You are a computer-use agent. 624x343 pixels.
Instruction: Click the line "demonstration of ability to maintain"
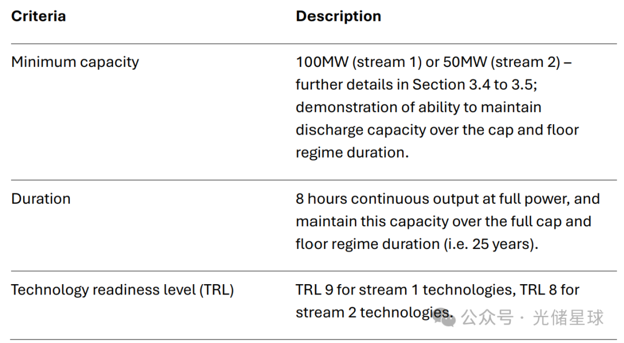coord(418,107)
